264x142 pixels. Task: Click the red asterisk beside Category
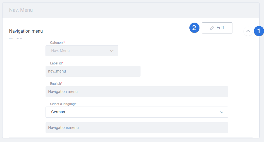pyautogui.click(x=64, y=42)
